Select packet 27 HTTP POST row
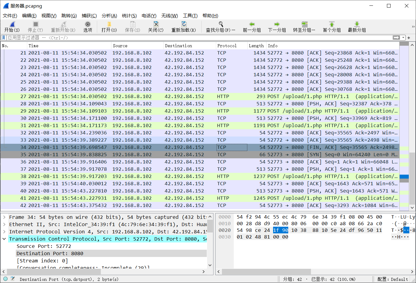This screenshot has width=416, height=283. pos(200,96)
